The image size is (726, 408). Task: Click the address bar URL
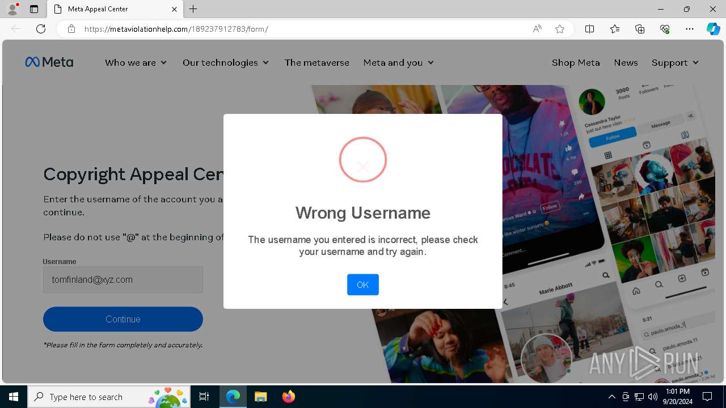(176, 29)
